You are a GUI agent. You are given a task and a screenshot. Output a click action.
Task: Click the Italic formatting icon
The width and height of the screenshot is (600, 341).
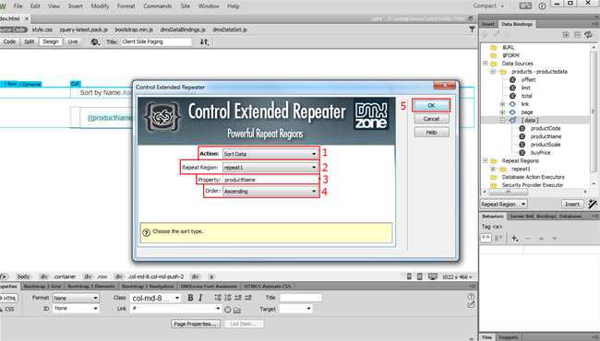pyautogui.click(x=200, y=298)
